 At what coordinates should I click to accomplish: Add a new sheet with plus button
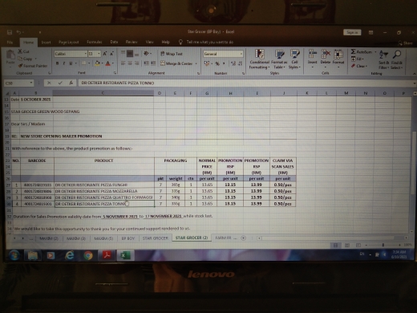tap(243, 238)
